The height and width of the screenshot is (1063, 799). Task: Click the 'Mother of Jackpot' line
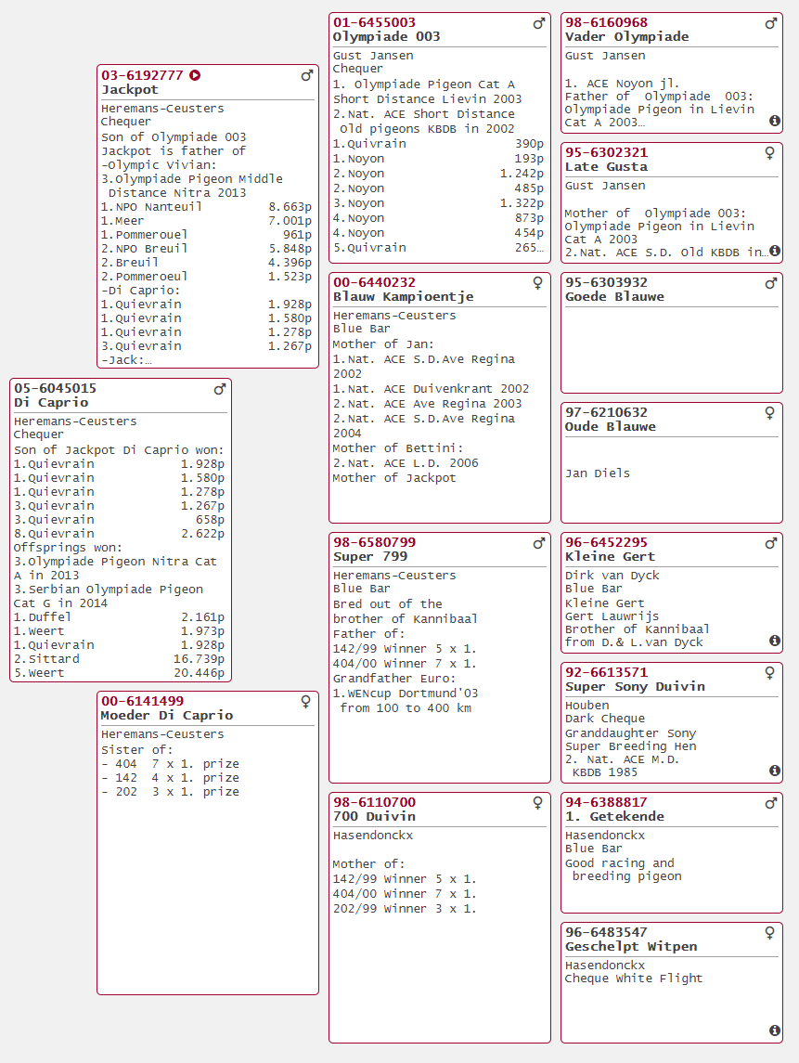[393, 478]
